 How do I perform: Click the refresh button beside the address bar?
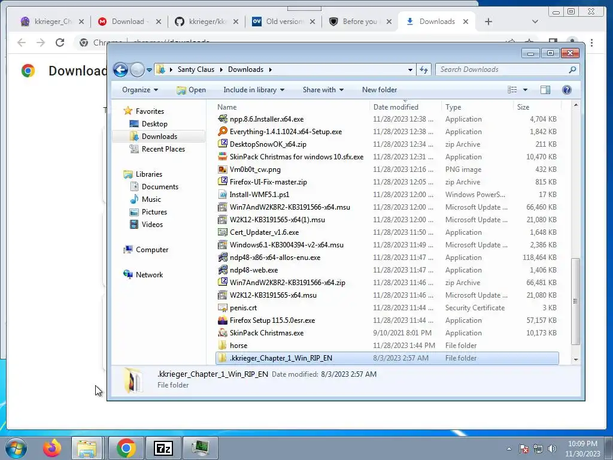pos(424,69)
